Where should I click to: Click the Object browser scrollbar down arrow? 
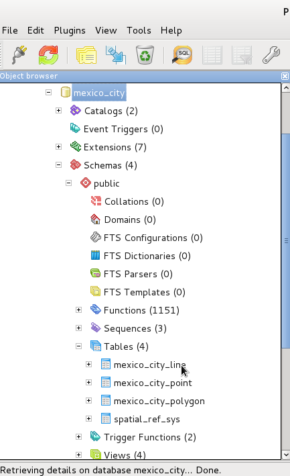286,455
